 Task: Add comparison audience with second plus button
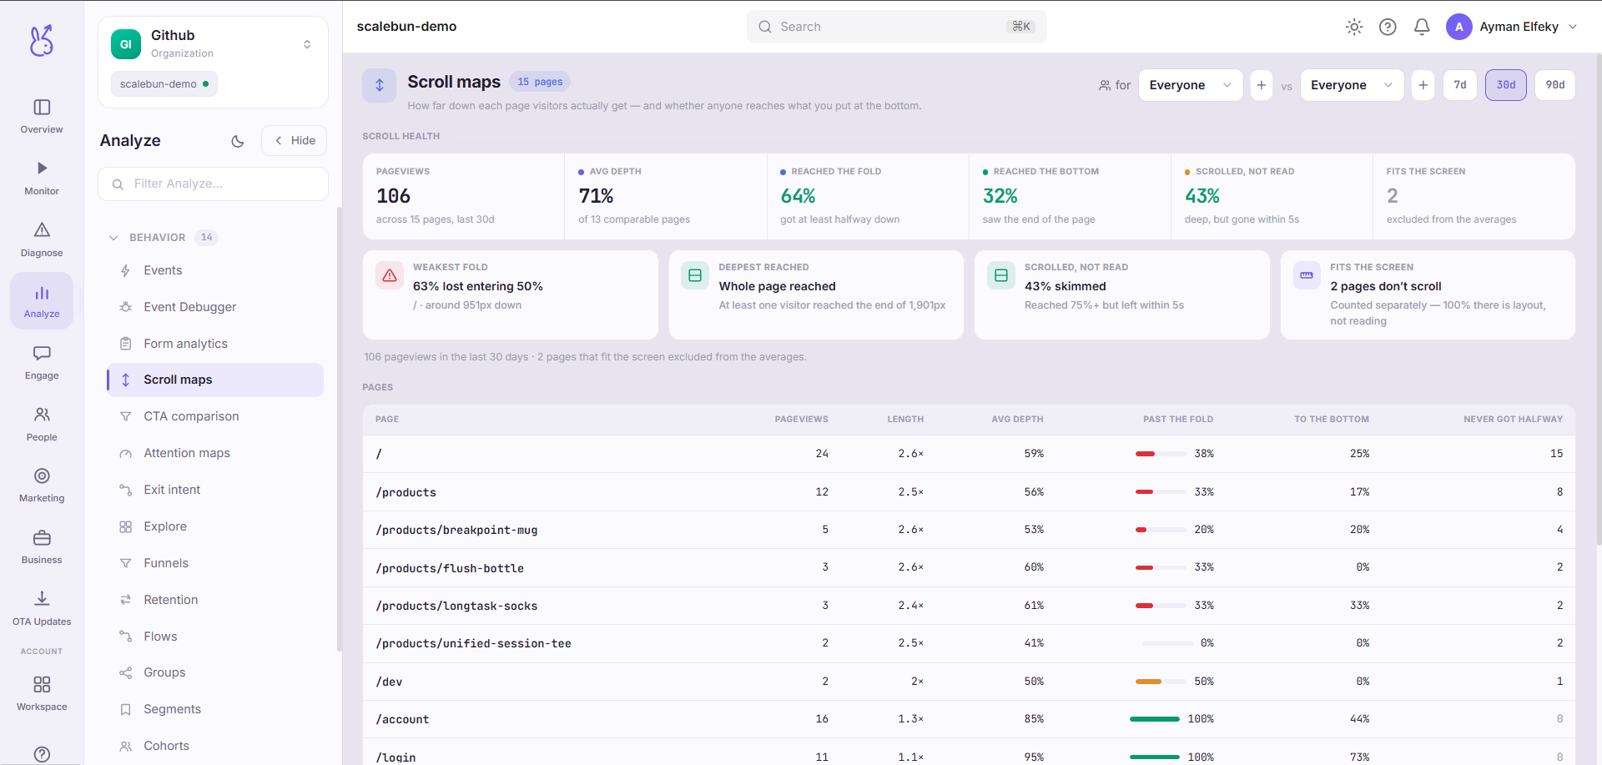pyautogui.click(x=1423, y=85)
